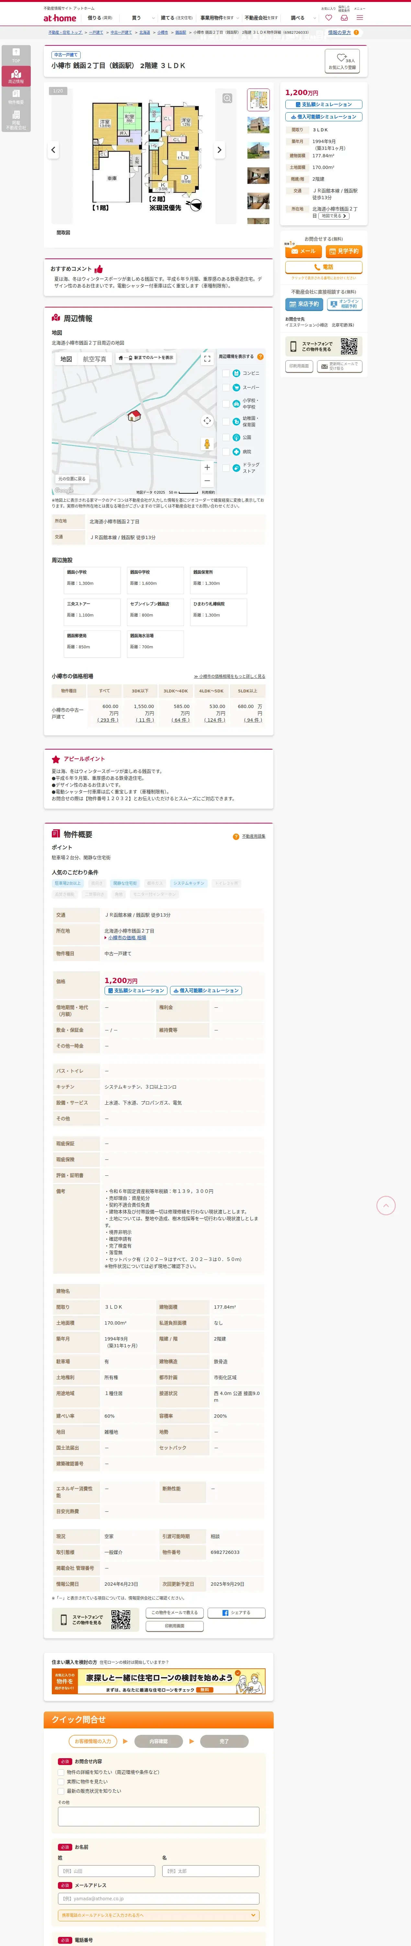The height and width of the screenshot is (1946, 411).
Task: Click the 電話 call button
Action: (324, 268)
